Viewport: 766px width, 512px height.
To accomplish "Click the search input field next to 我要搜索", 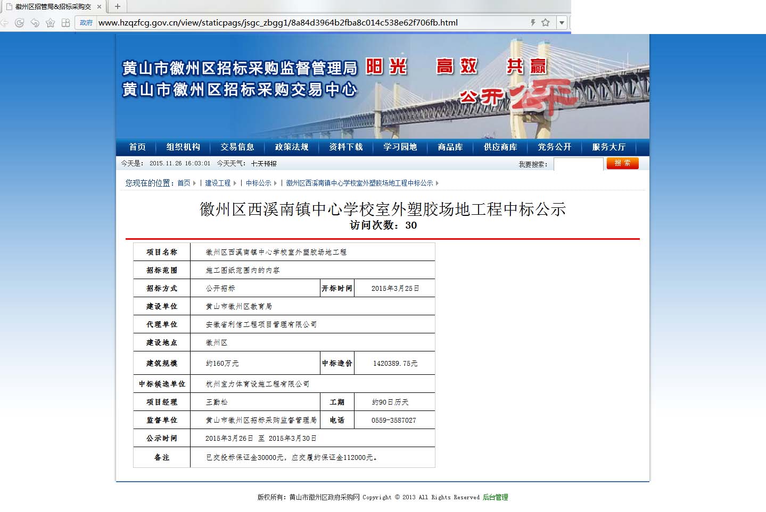I will (x=578, y=164).
